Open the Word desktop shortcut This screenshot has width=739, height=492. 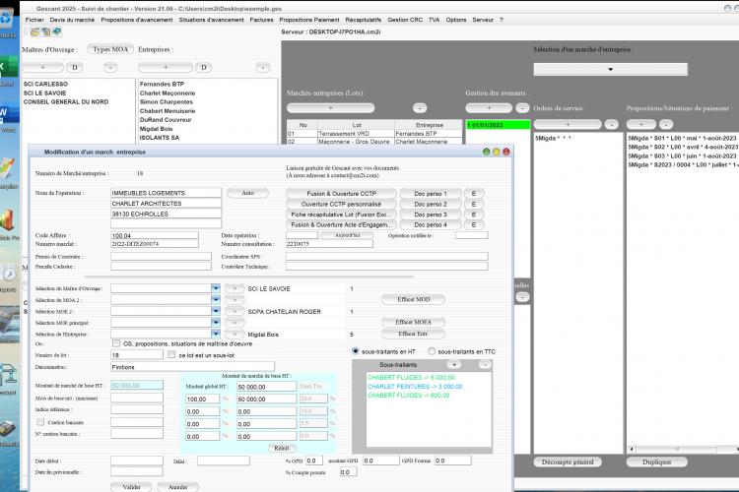8,113
